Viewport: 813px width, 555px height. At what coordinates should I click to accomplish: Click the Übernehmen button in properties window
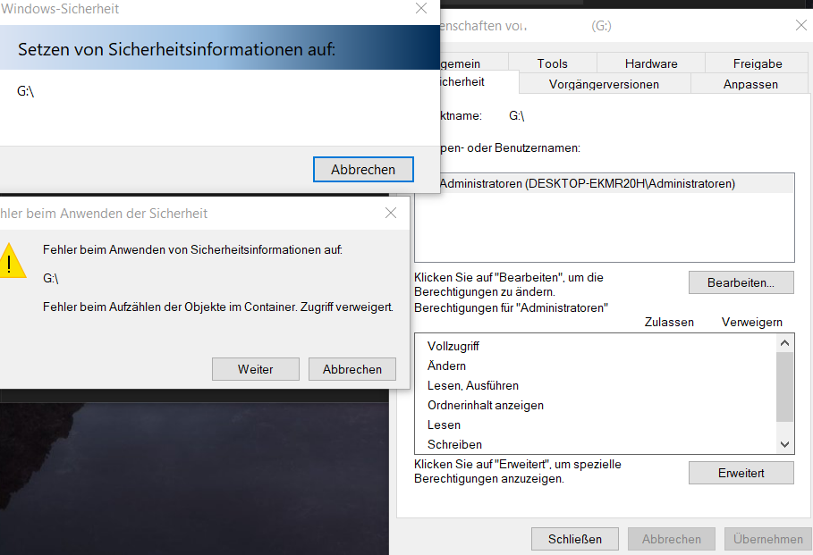768,539
